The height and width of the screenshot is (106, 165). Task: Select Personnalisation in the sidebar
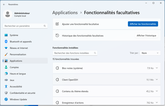point(25,54)
